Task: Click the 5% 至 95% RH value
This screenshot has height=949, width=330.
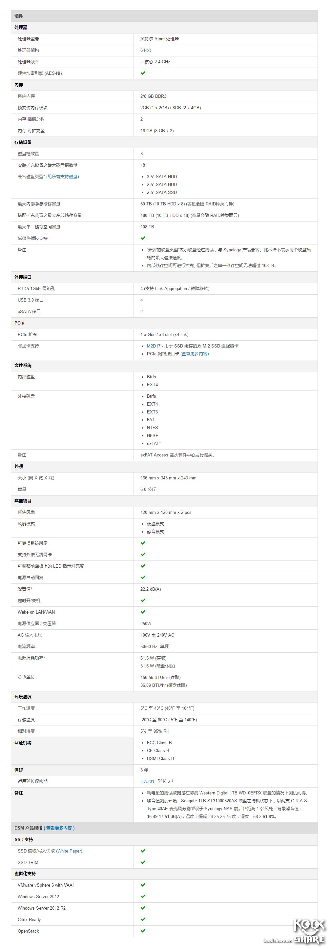Action: pyautogui.click(x=155, y=731)
